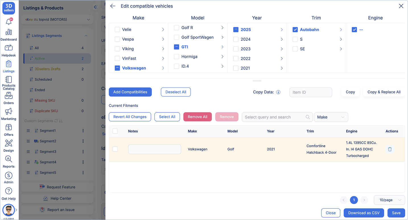Expand the VinFast make chevron
This screenshot has height=220, width=408.
(x=163, y=58)
